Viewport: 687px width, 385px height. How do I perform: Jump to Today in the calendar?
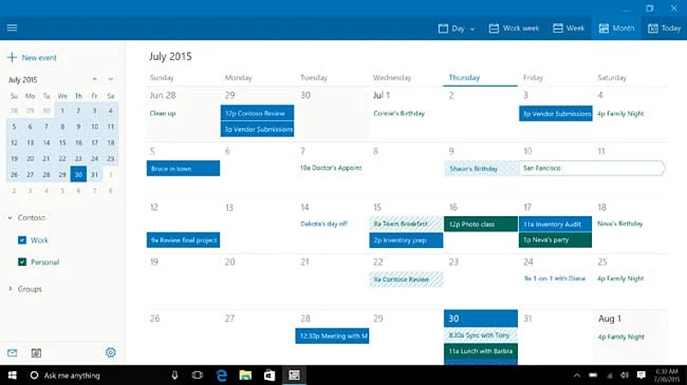point(665,28)
